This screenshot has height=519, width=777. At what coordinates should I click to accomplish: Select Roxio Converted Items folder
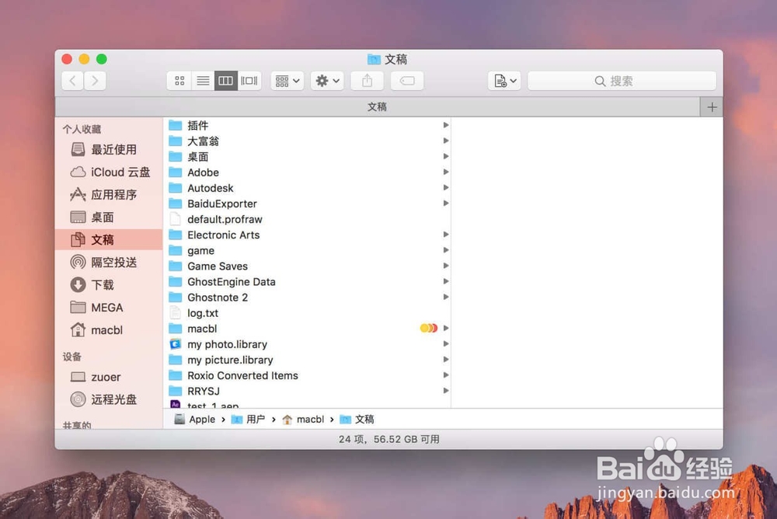pyautogui.click(x=307, y=375)
